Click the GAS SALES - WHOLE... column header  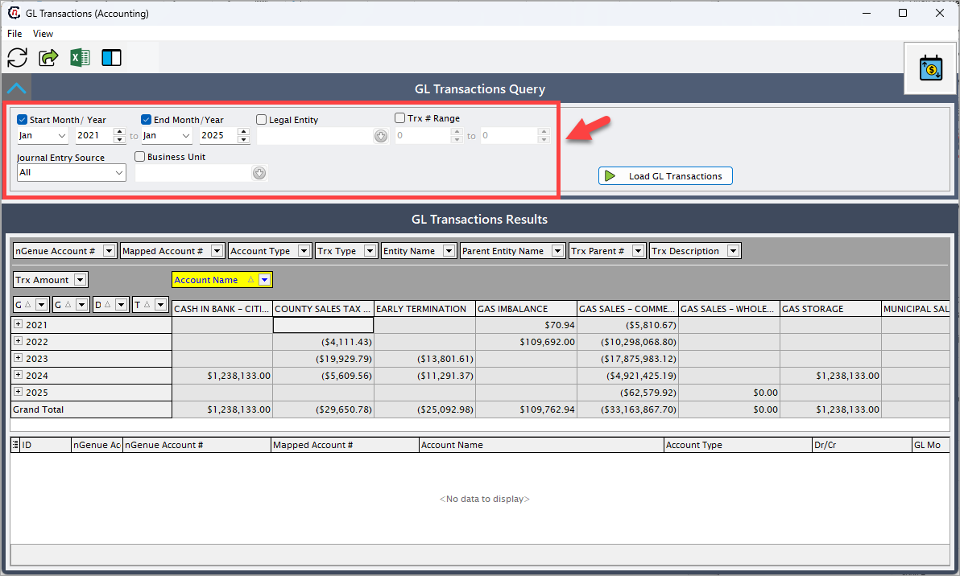click(729, 309)
